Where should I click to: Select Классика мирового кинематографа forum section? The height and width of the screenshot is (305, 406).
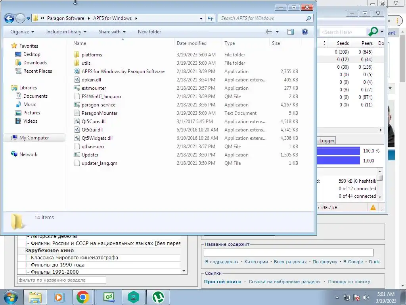pyautogui.click(x=74, y=257)
